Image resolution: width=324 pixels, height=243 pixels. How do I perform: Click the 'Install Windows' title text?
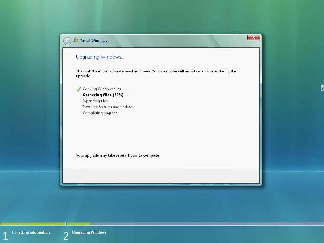pyautogui.click(x=94, y=41)
